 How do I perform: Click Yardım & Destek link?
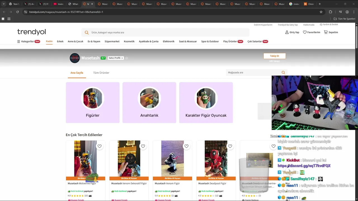329,25
